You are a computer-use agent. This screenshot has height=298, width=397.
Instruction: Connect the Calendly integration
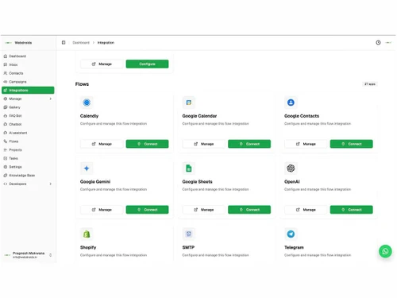click(x=147, y=144)
